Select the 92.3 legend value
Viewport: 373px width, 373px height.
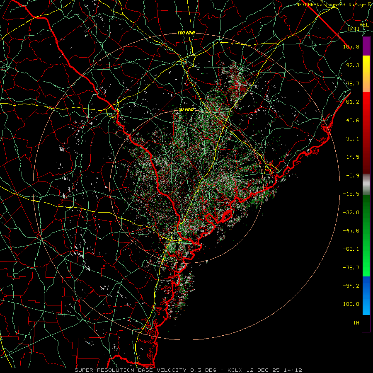[x=353, y=65]
